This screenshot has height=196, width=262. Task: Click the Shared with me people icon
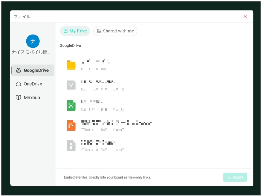[99, 31]
